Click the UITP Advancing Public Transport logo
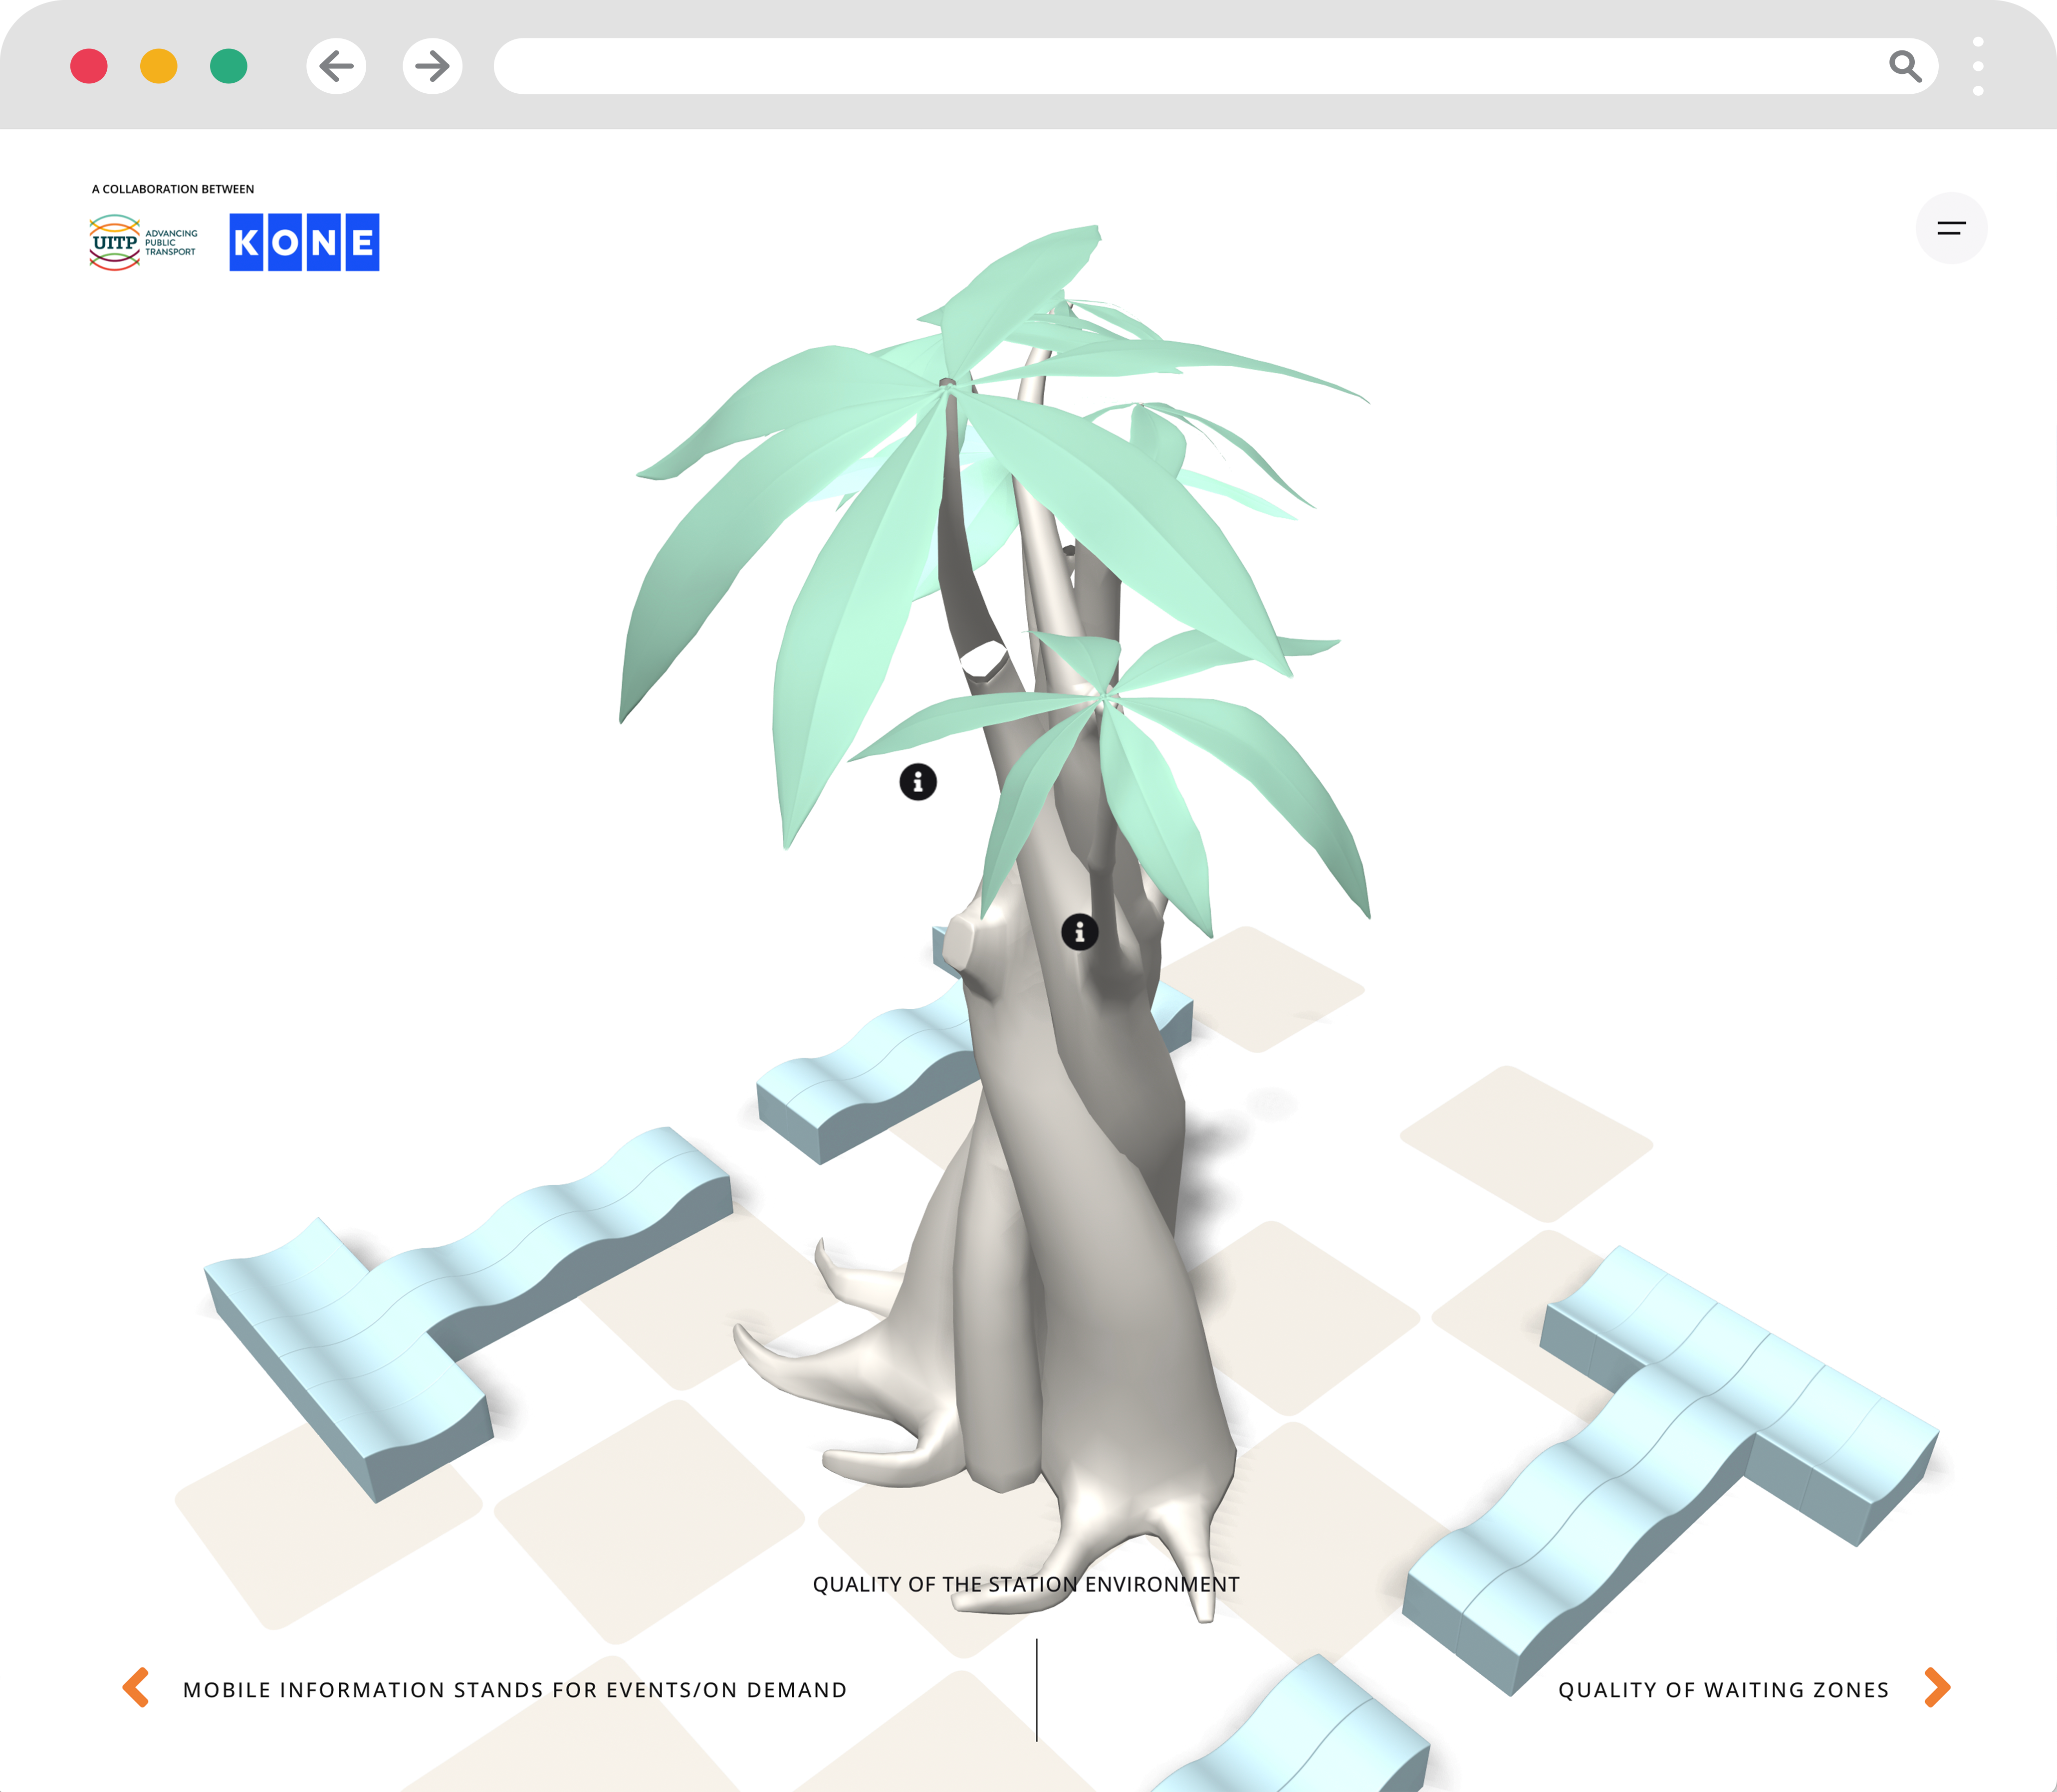Viewport: 2057px width, 1792px height. click(x=143, y=243)
